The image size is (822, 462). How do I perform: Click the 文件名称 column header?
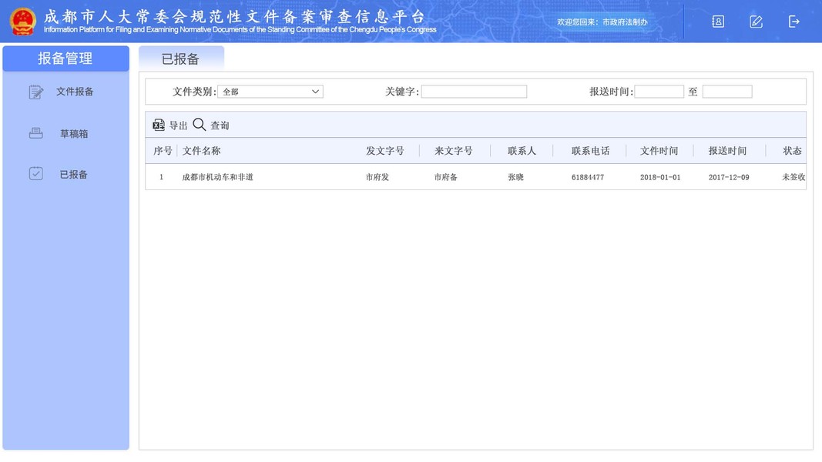201,151
